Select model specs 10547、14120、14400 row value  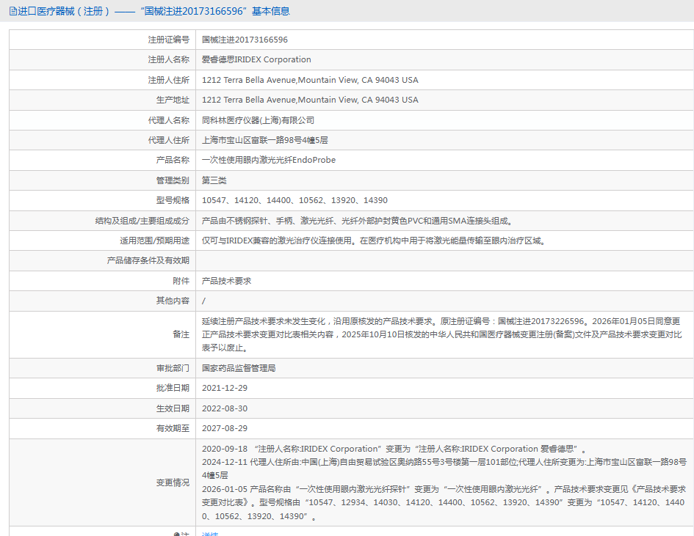click(x=294, y=200)
